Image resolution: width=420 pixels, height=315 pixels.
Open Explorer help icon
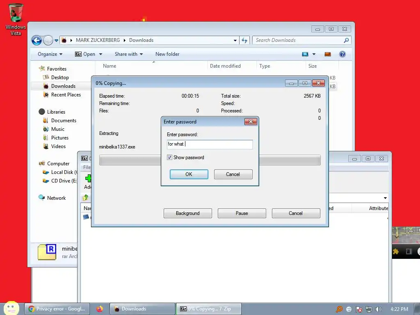tap(342, 54)
